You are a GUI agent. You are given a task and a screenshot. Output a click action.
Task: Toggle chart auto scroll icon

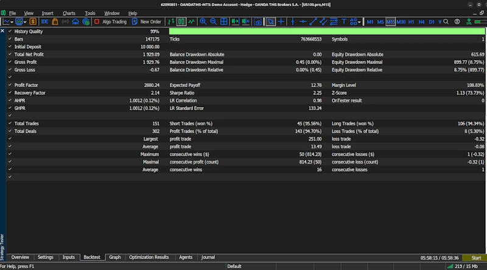coord(235,22)
